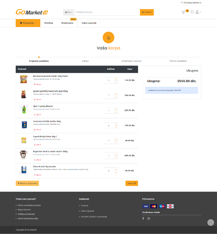Increase quantity of Bombone karamela
The width and height of the screenshot is (217, 234).
click(x=116, y=79)
